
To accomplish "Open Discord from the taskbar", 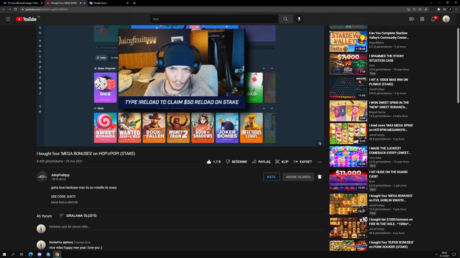I will (39, 254).
